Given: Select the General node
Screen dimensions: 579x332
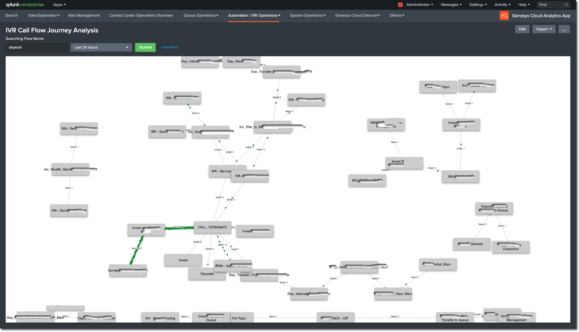Looking at the screenshot, I should tap(471, 244).
